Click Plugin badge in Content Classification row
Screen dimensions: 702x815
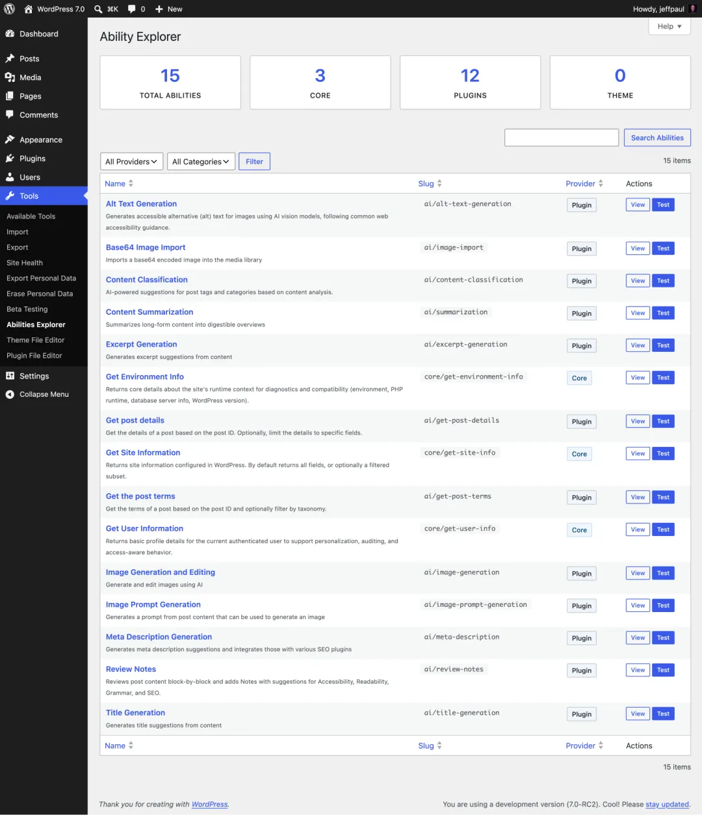(x=582, y=281)
